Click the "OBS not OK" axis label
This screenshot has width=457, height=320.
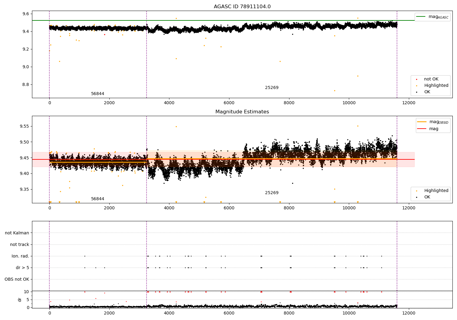pos(17,279)
